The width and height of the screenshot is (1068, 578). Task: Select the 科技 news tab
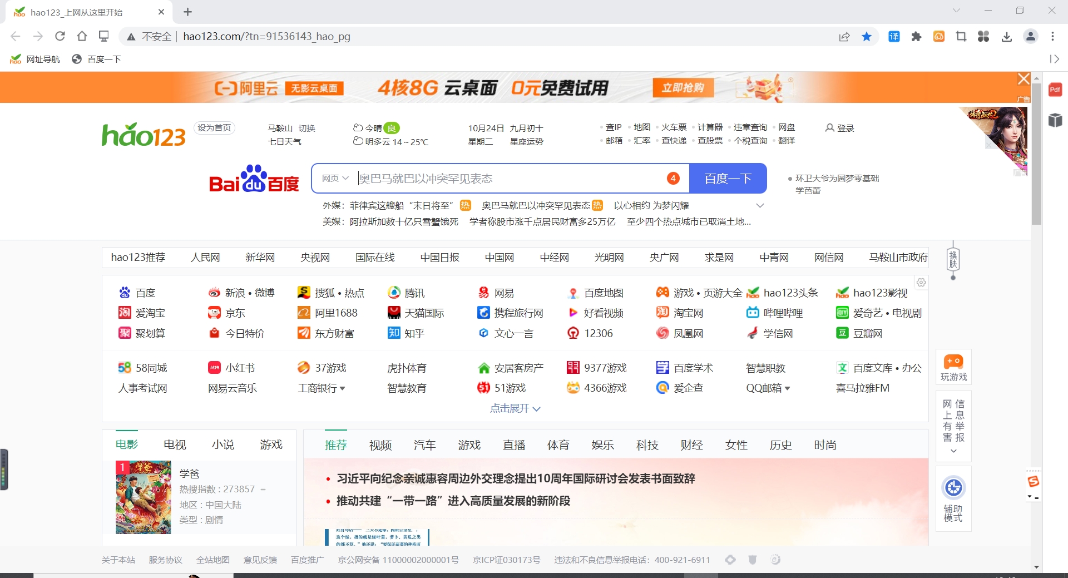(x=647, y=445)
